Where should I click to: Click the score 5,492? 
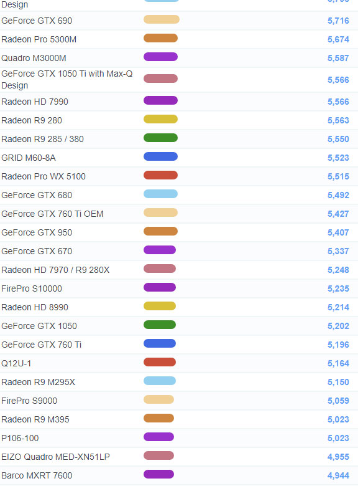338,195
